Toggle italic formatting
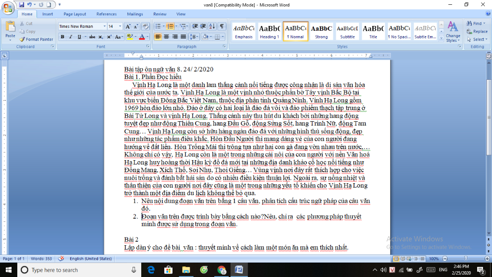492x277 pixels. pyautogui.click(x=71, y=37)
